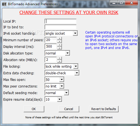Open the Default seeding mode dropdown
Image resolution: width=140 pixels, height=126 pixels.
66,93
